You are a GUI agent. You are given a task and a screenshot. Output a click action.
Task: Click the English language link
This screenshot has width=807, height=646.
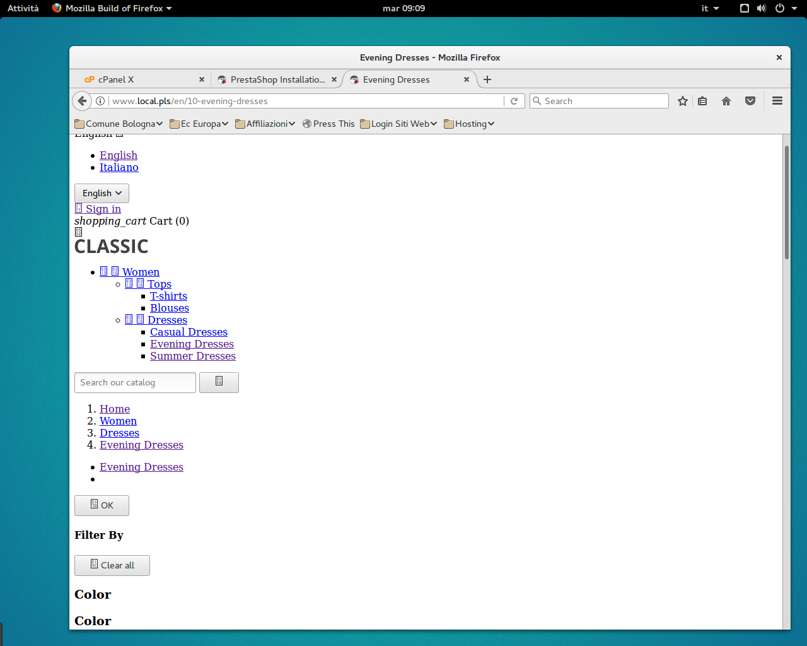click(119, 155)
